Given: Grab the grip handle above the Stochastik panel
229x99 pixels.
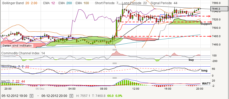Looking at the screenshot, I should point(114,63).
